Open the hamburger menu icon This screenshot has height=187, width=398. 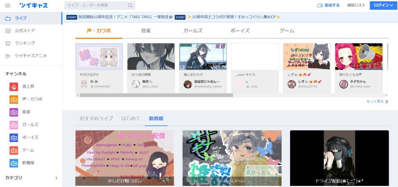(x=8, y=5)
